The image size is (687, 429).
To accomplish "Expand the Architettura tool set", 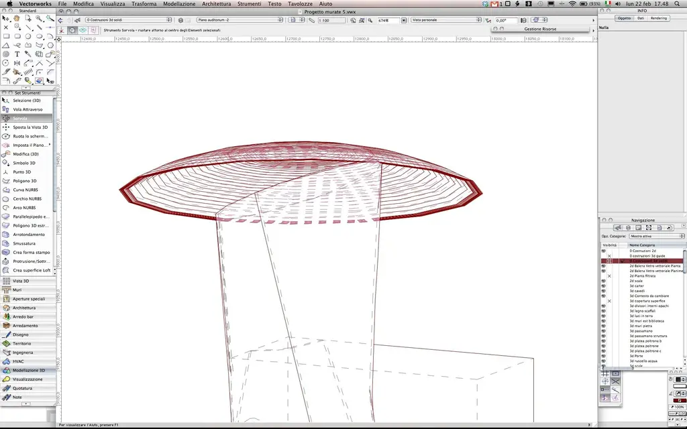I will click(28, 308).
